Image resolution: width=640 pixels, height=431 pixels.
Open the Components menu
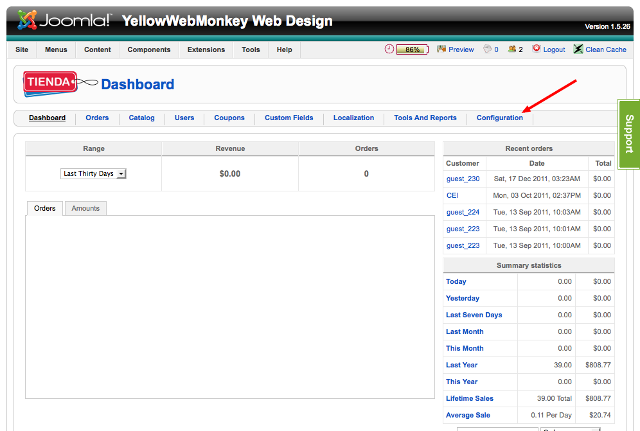point(149,49)
